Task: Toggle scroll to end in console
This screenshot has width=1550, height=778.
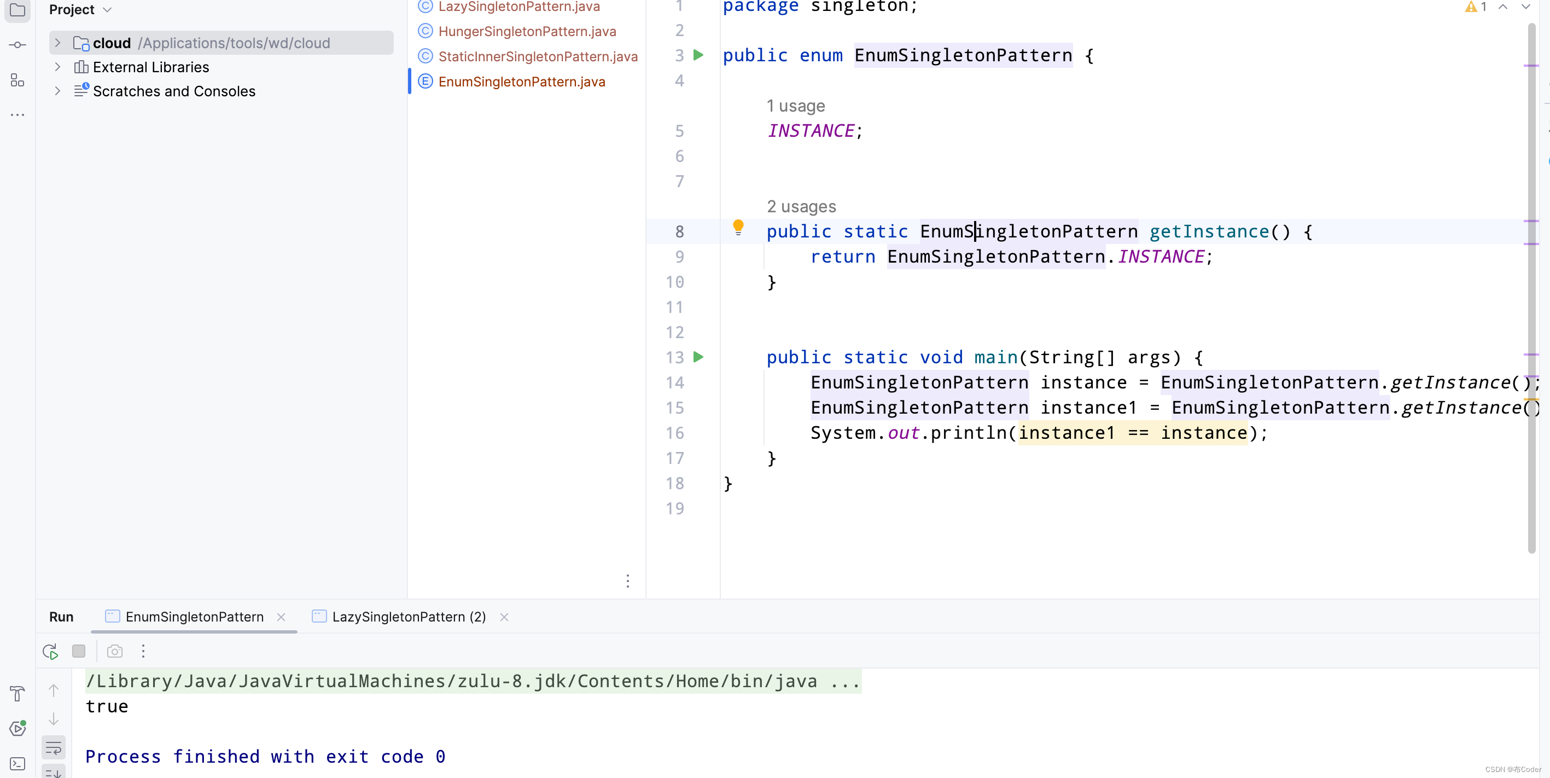Action: tap(54, 772)
